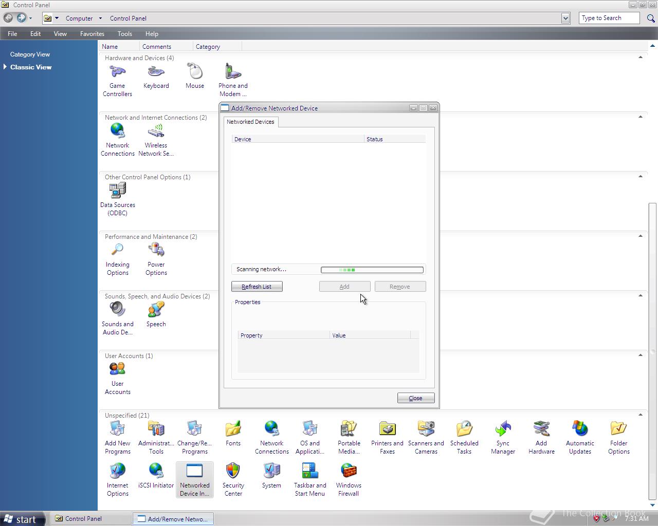Open the Computer address bar dropdown

(101, 18)
